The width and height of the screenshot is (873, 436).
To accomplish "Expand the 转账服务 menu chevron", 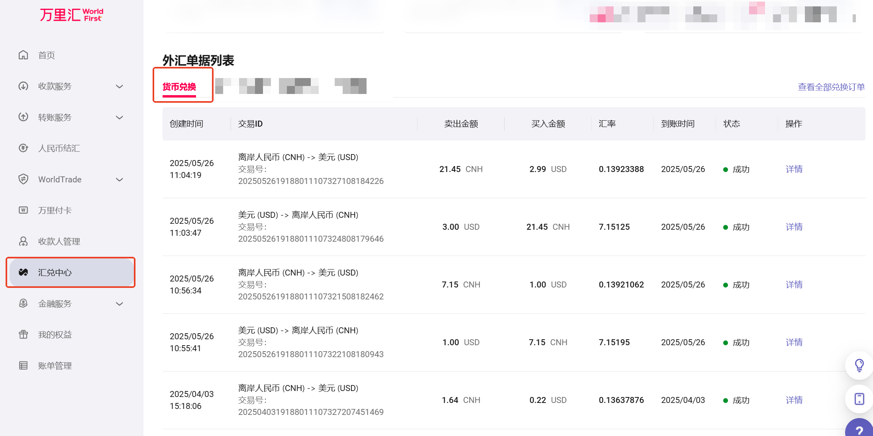I will (119, 117).
